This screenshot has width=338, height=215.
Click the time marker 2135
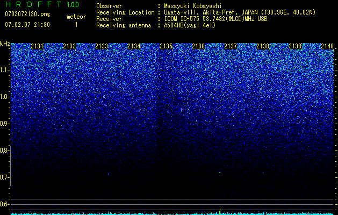point(166,46)
